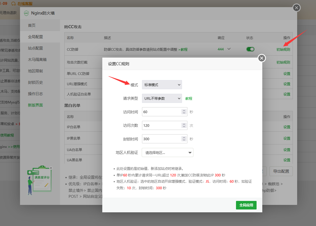
Task: Click the 导出配置 button
Action: click(281, 171)
